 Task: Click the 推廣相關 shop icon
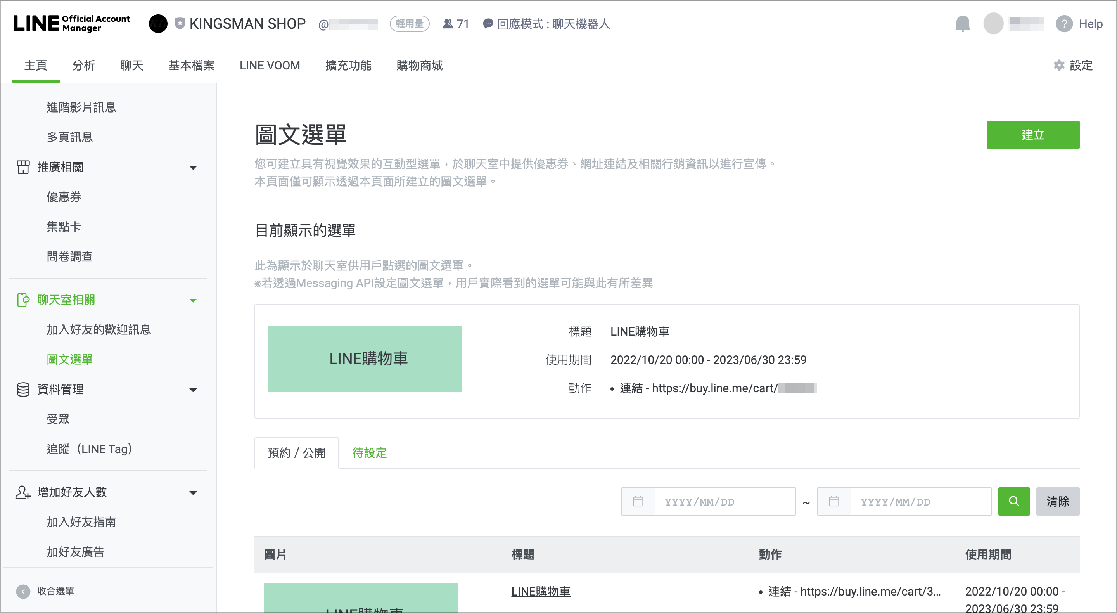click(x=23, y=167)
